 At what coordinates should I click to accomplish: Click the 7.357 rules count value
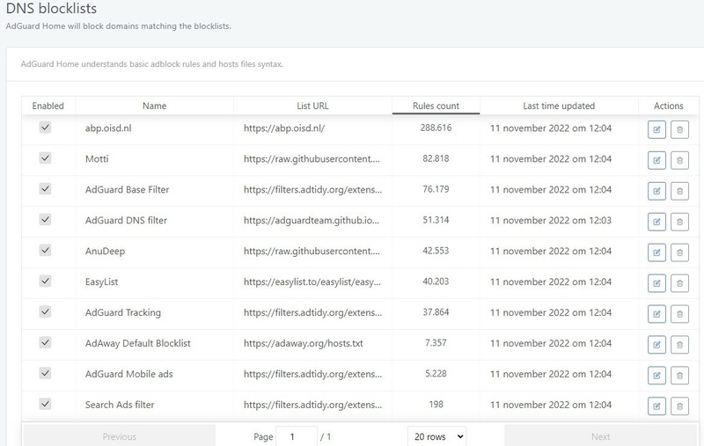(x=436, y=343)
